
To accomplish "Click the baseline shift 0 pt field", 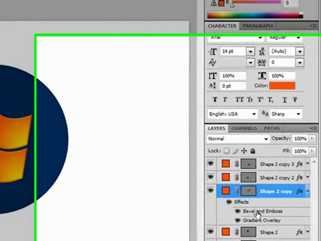I will (233, 86).
